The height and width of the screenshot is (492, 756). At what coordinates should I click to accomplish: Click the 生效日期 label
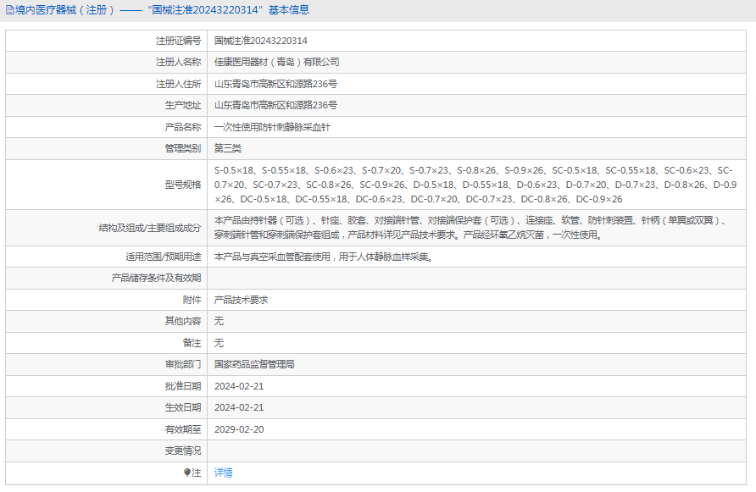pos(183,407)
